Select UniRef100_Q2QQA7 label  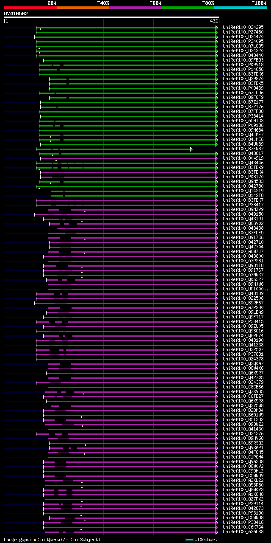click(x=243, y=363)
